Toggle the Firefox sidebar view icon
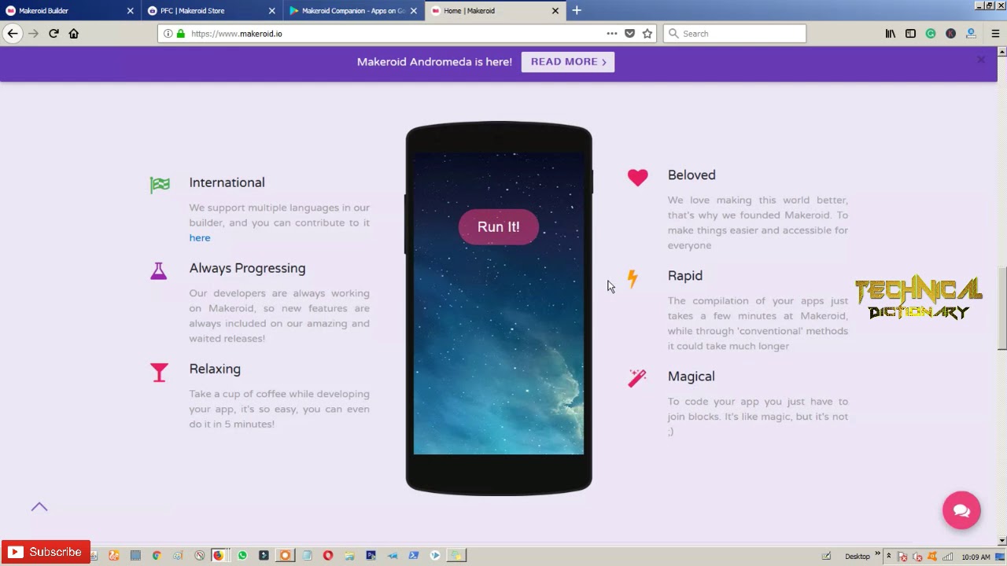 pos(910,34)
